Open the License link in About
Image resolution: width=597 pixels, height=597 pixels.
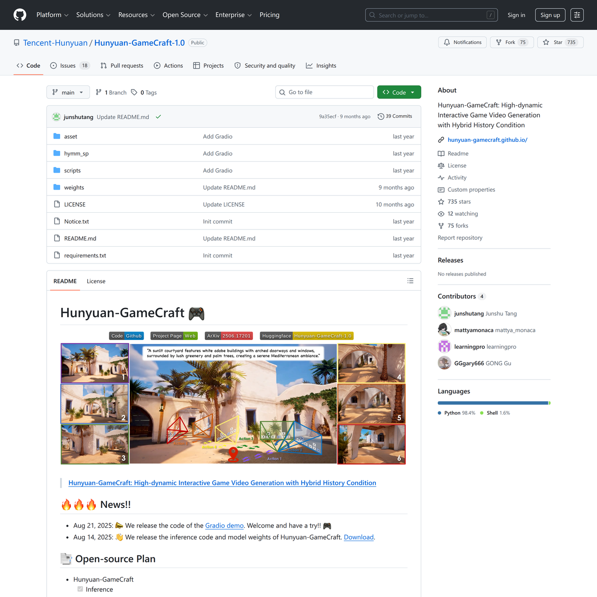pyautogui.click(x=452, y=166)
